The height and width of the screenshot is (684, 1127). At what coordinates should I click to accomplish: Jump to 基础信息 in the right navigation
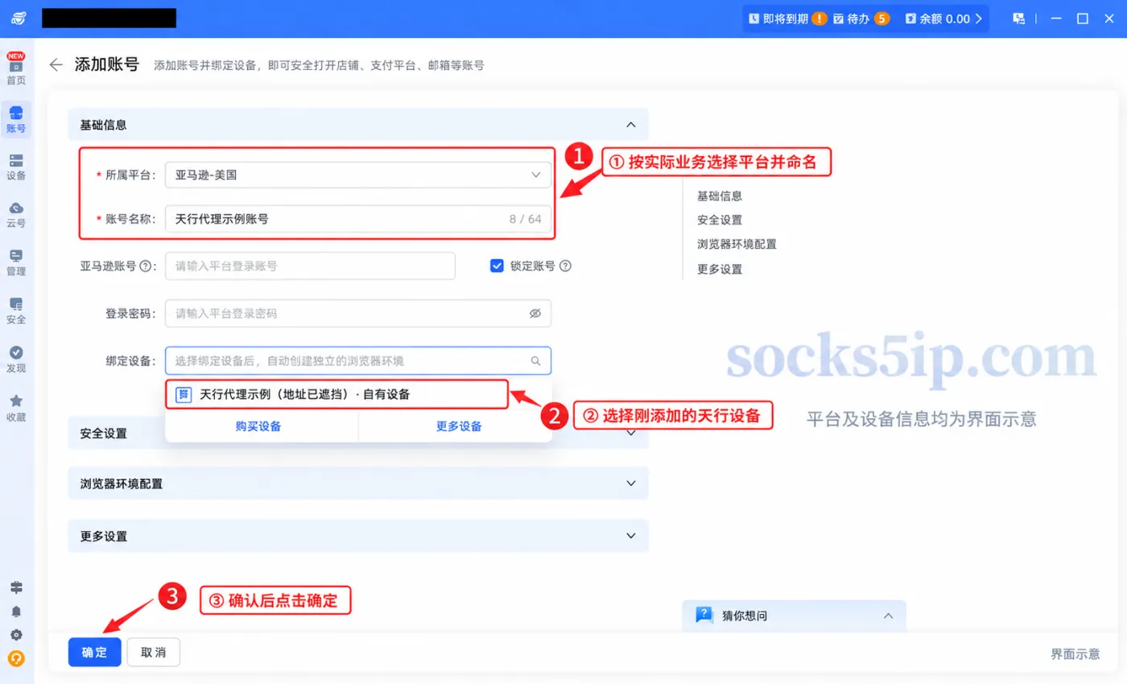[x=720, y=196]
